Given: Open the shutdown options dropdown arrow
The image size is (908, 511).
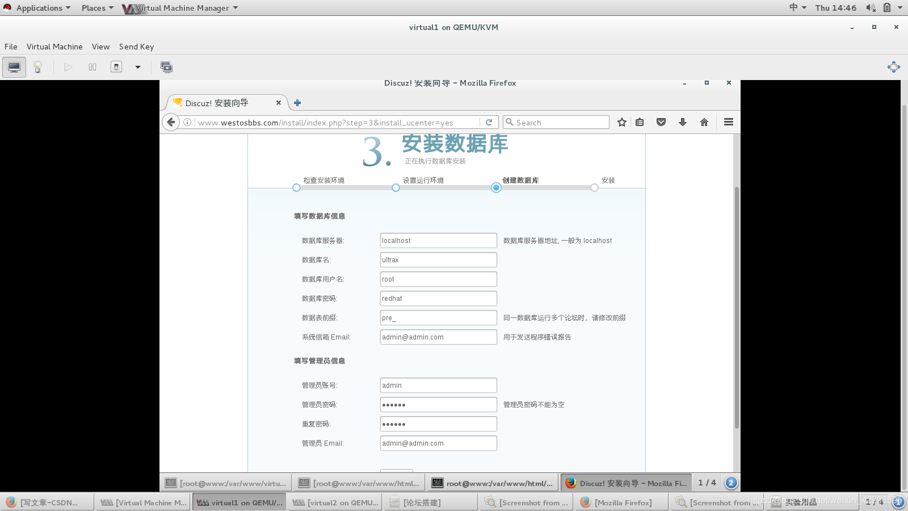Looking at the screenshot, I should [x=137, y=67].
